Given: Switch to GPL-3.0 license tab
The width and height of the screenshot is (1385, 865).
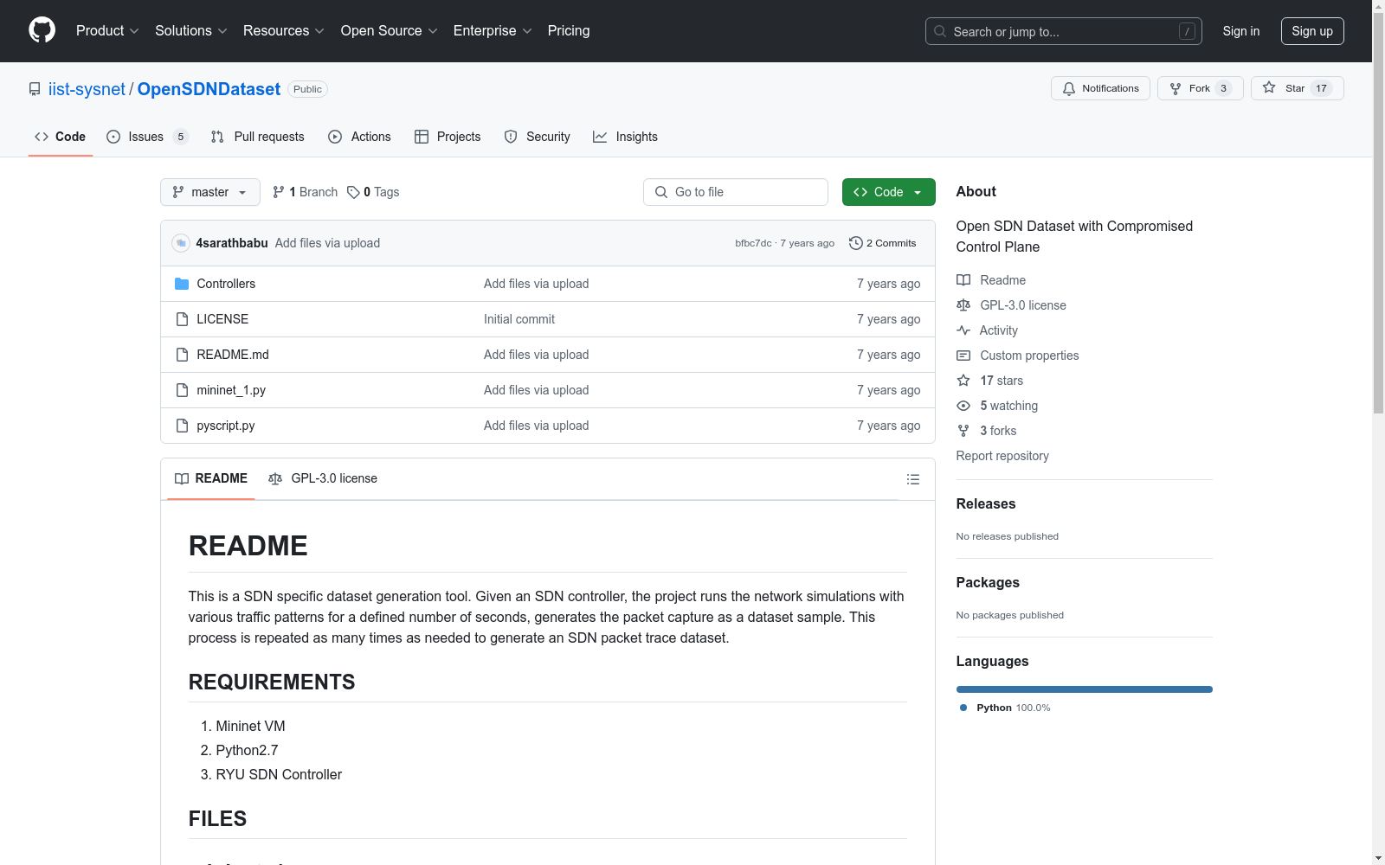Looking at the screenshot, I should (323, 478).
